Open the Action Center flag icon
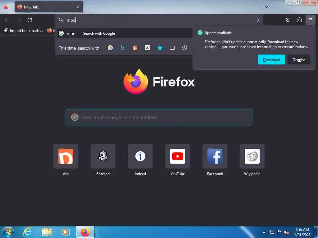 tap(279, 232)
